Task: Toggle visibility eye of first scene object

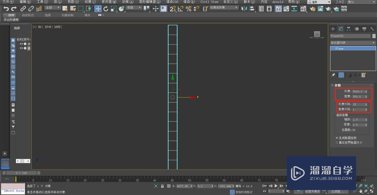Action: [21, 44]
